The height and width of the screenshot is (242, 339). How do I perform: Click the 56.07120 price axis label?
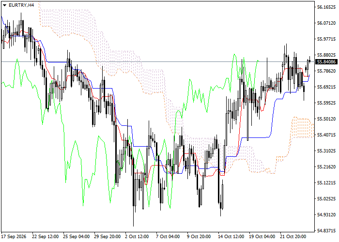click(x=326, y=23)
